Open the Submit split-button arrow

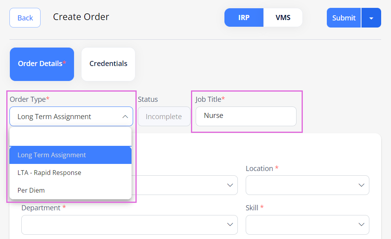click(x=371, y=18)
